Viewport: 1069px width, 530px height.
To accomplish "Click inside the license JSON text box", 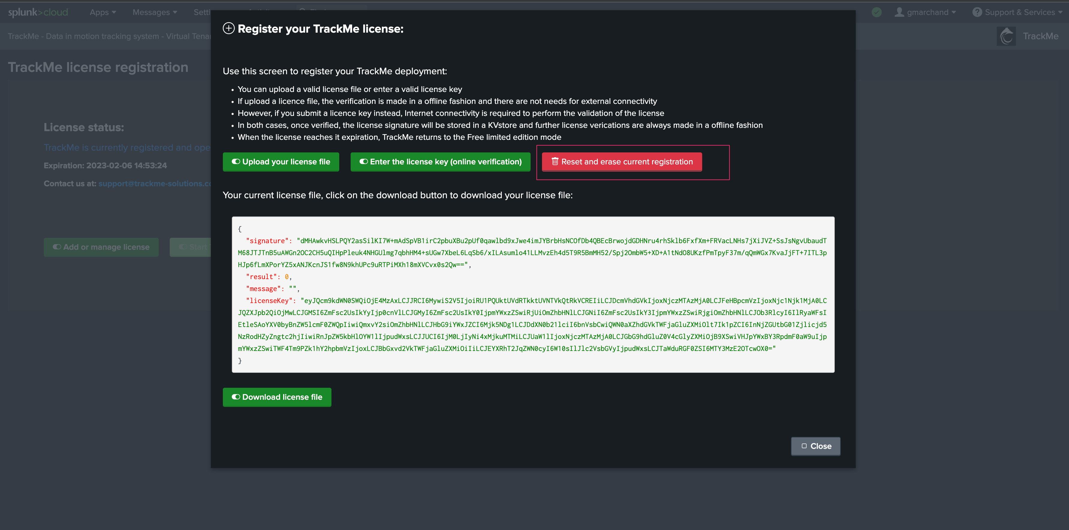I will [x=532, y=294].
